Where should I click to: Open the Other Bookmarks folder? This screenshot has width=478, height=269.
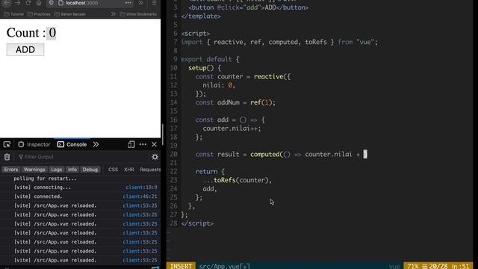click(138, 14)
